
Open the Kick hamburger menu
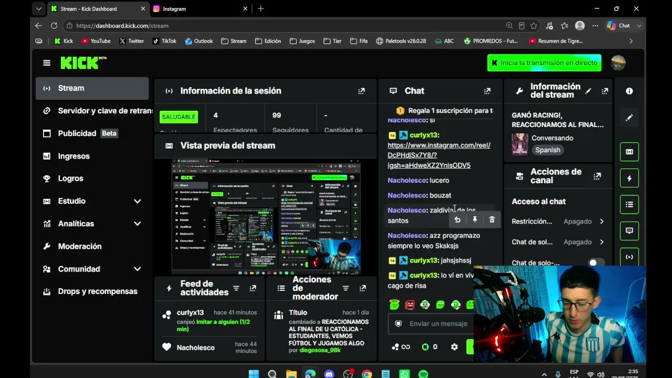47,63
